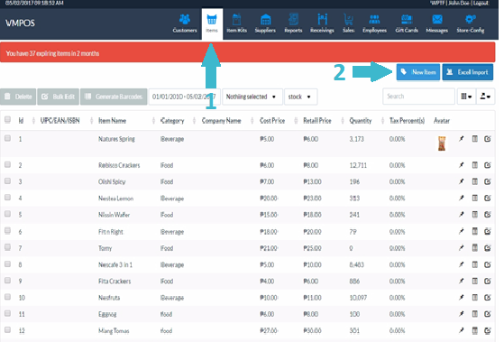Click inventory pin icon for Natures Spring
This screenshot has height=342, width=504.
462,139
